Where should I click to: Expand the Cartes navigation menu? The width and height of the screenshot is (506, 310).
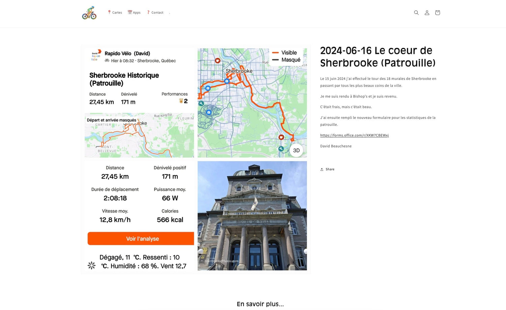[115, 12]
